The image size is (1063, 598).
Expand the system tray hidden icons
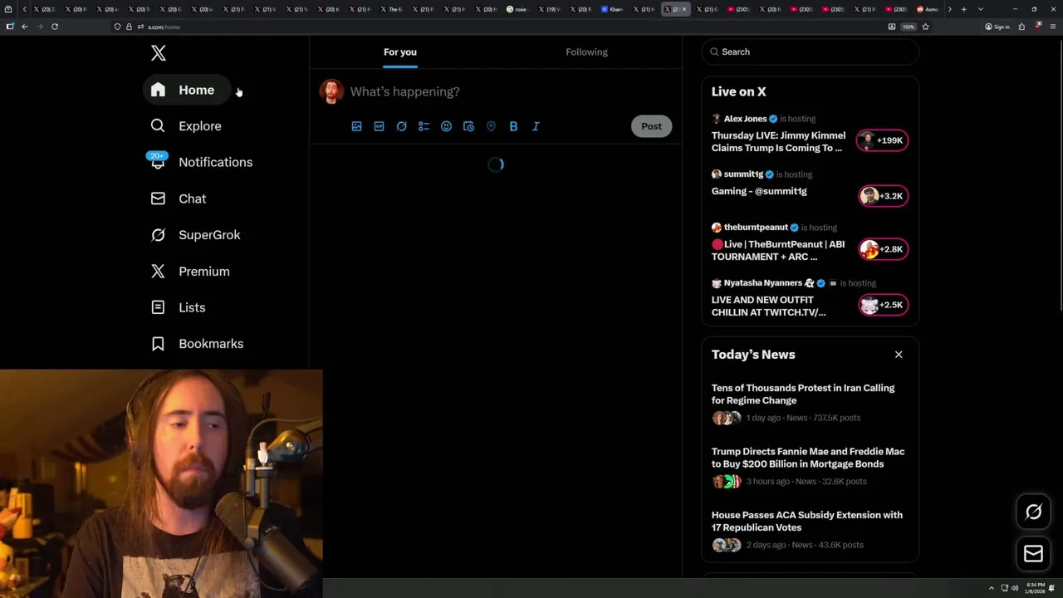click(x=991, y=588)
